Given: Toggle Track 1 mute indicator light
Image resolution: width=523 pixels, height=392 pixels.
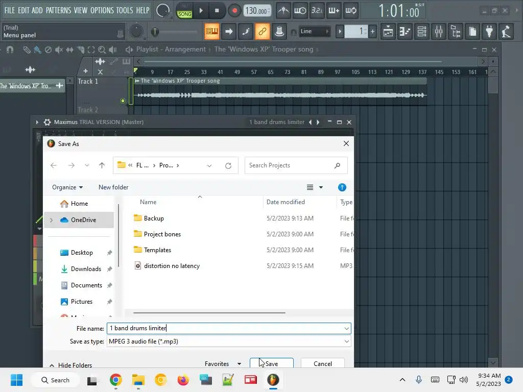Looking at the screenshot, I should 123,101.
